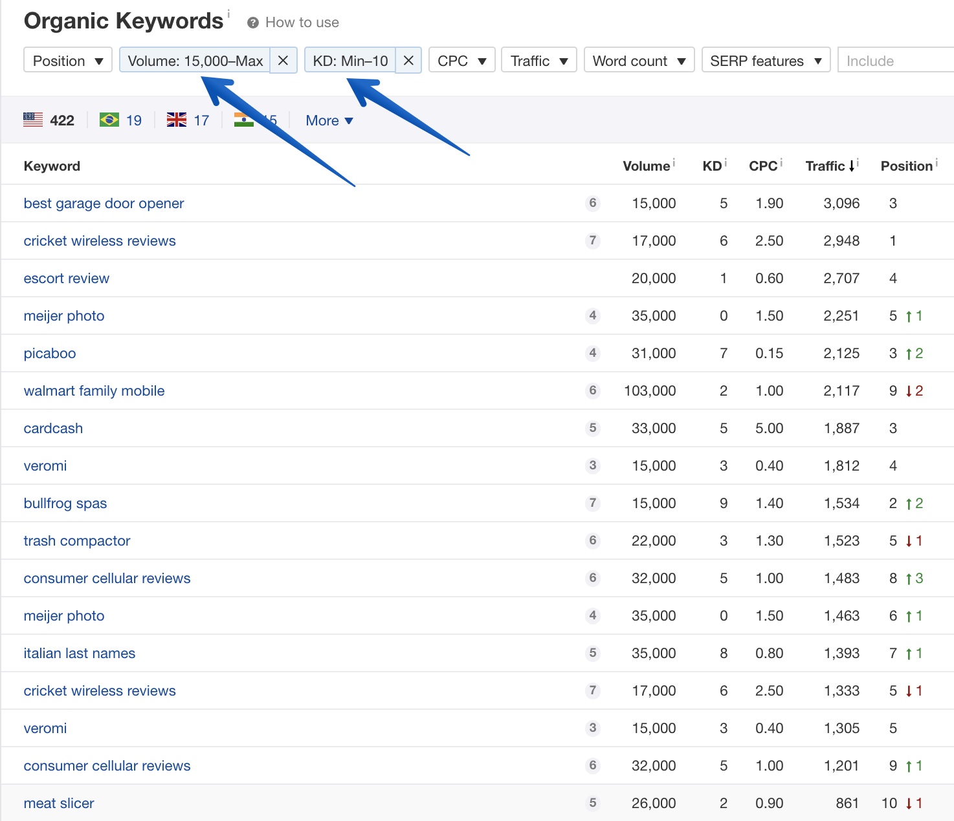Open consumer cellular reviews with traffic 1,201
The image size is (954, 821).
tap(107, 766)
